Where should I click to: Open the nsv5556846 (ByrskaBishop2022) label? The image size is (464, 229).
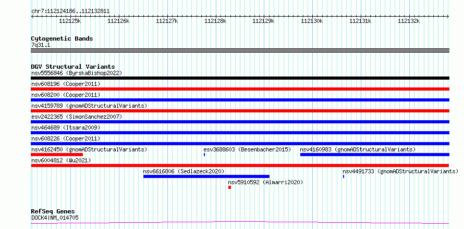tap(77, 73)
